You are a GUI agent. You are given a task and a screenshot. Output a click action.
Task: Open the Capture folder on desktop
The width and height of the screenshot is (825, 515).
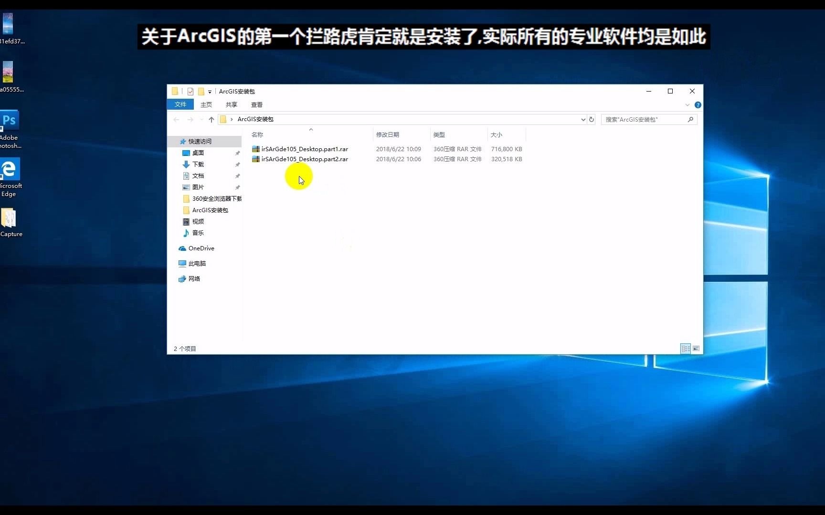11,223
